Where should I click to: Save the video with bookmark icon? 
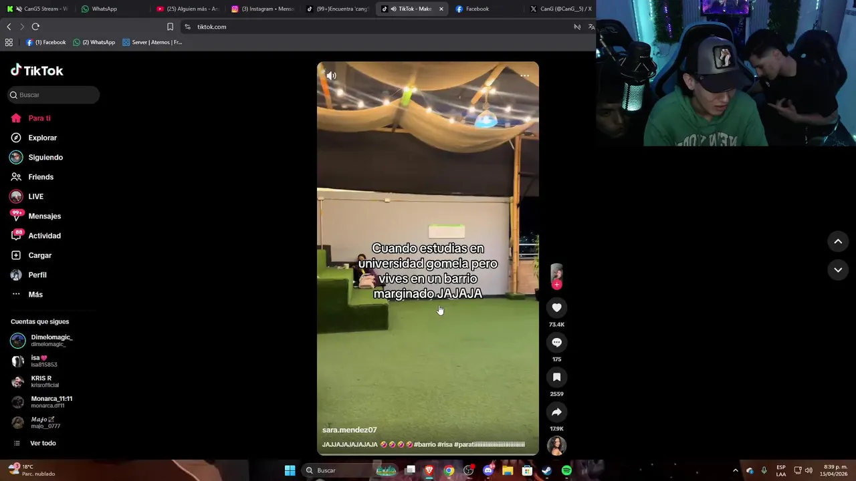(x=556, y=377)
